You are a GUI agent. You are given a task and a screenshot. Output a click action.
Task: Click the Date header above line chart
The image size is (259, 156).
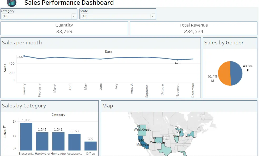108,52
